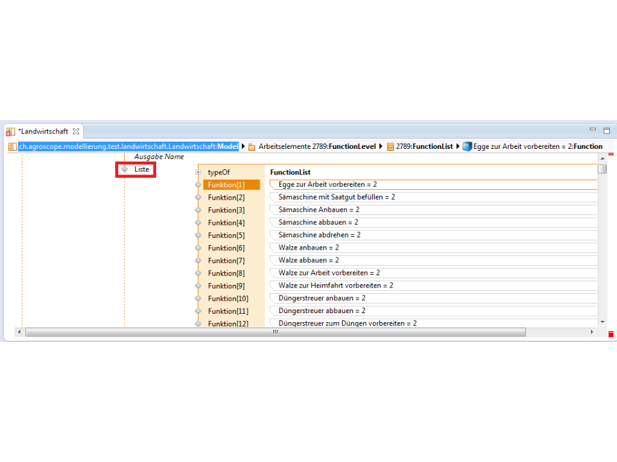Click the Landwirtschaft editor file icon
The width and height of the screenshot is (617, 462).
(x=10, y=132)
